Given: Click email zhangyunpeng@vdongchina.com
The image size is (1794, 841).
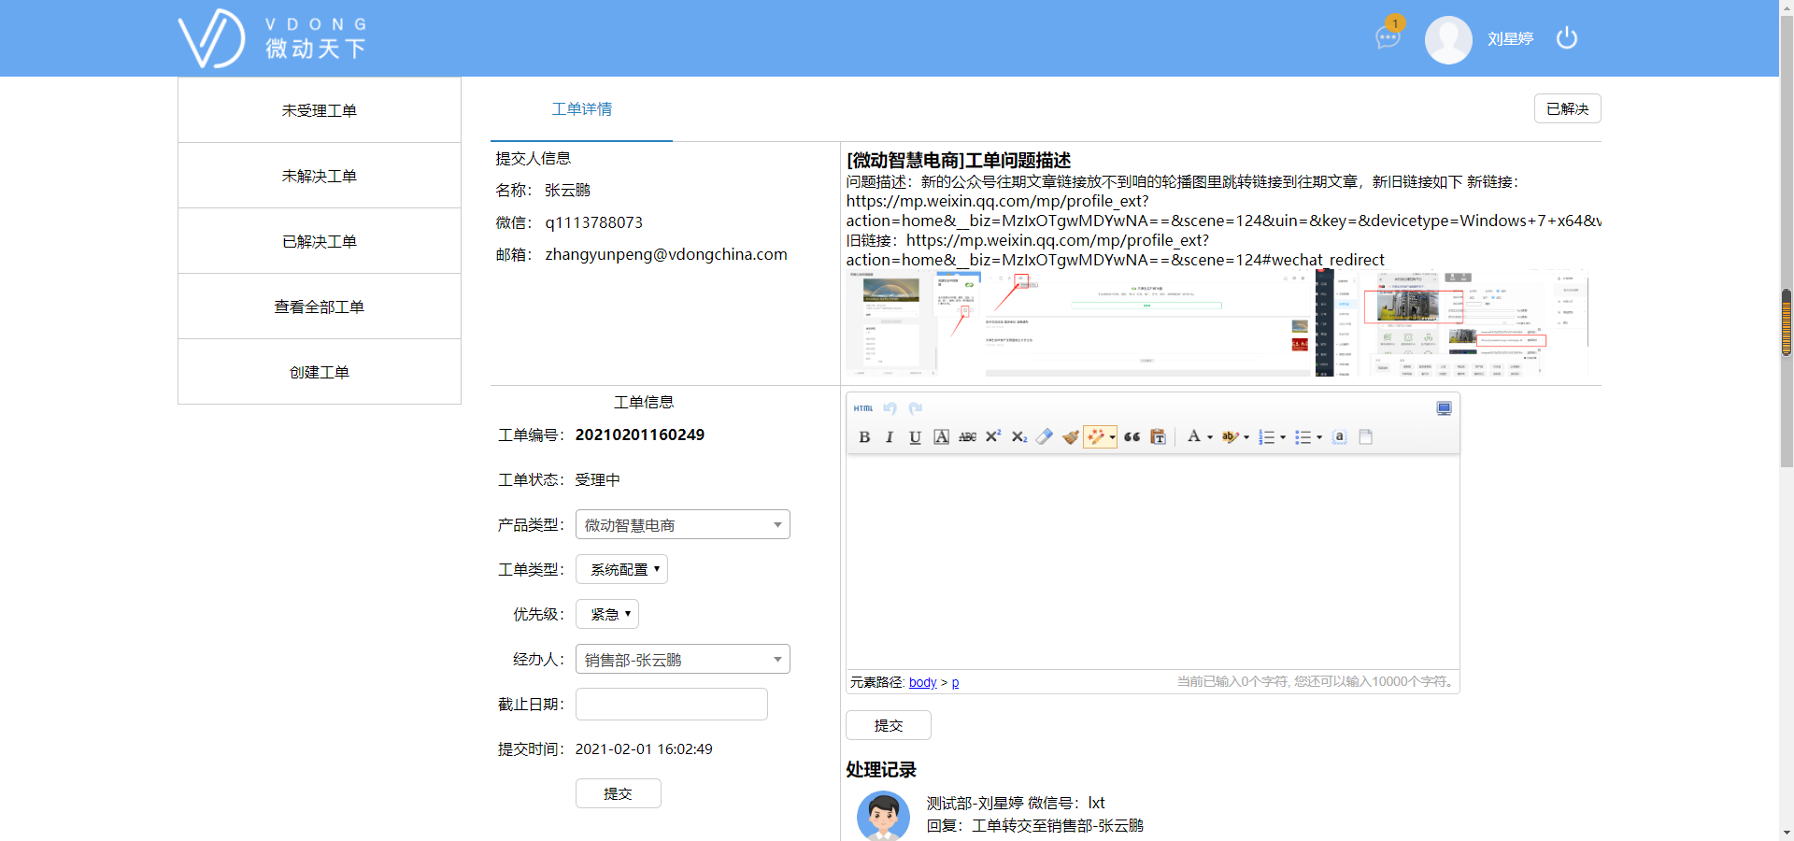Looking at the screenshot, I should click(666, 254).
